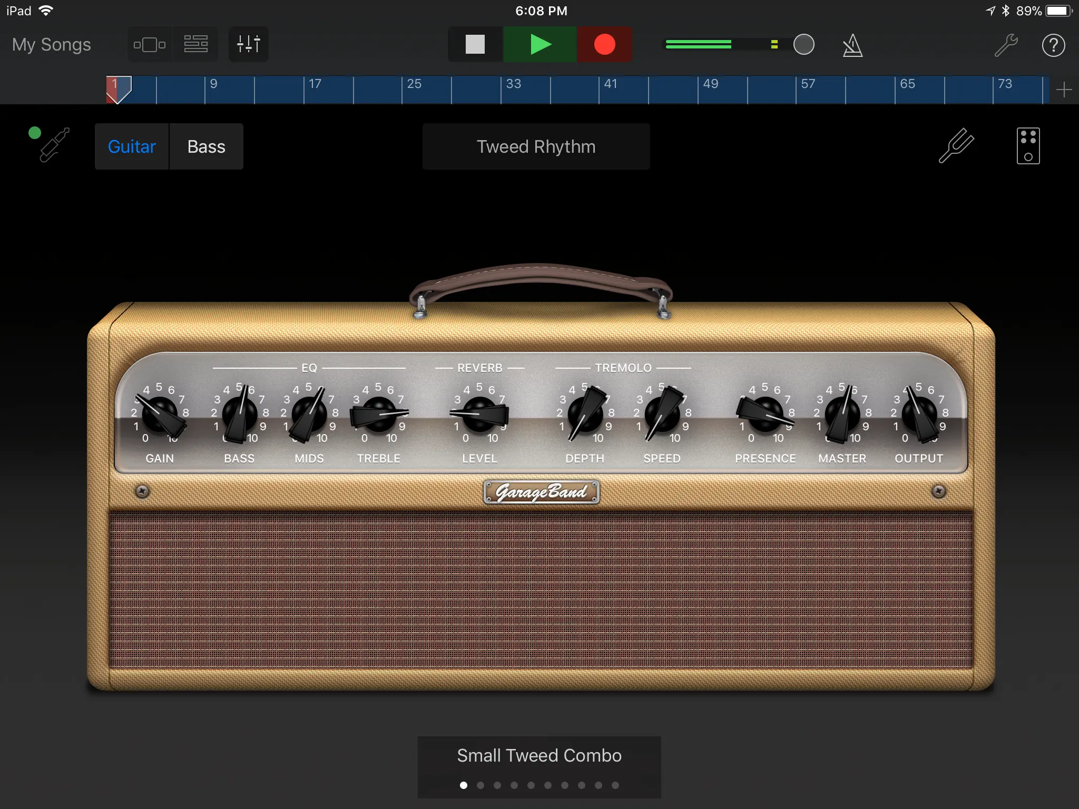Open the Tweed Rhythm preset menu
The image size is (1079, 809).
[x=536, y=146]
